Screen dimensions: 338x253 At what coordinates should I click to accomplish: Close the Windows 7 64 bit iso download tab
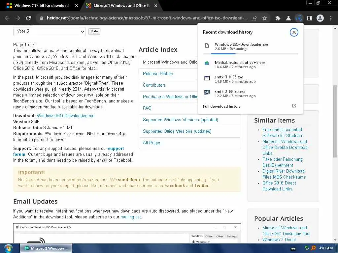(x=77, y=6)
